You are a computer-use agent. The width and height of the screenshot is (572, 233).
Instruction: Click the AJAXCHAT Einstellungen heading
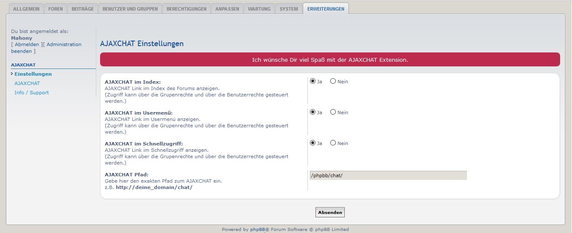(142, 44)
